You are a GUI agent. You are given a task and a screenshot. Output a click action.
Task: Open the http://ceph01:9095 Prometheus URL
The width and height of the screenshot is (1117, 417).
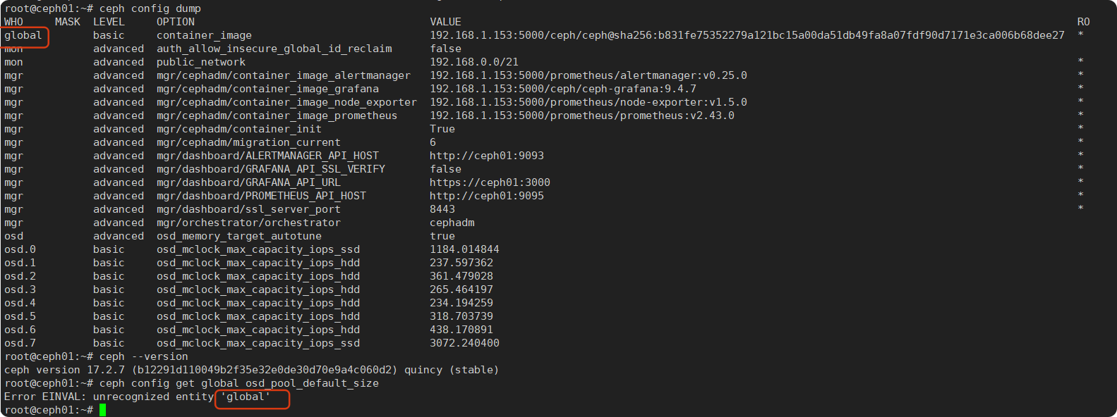[487, 196]
